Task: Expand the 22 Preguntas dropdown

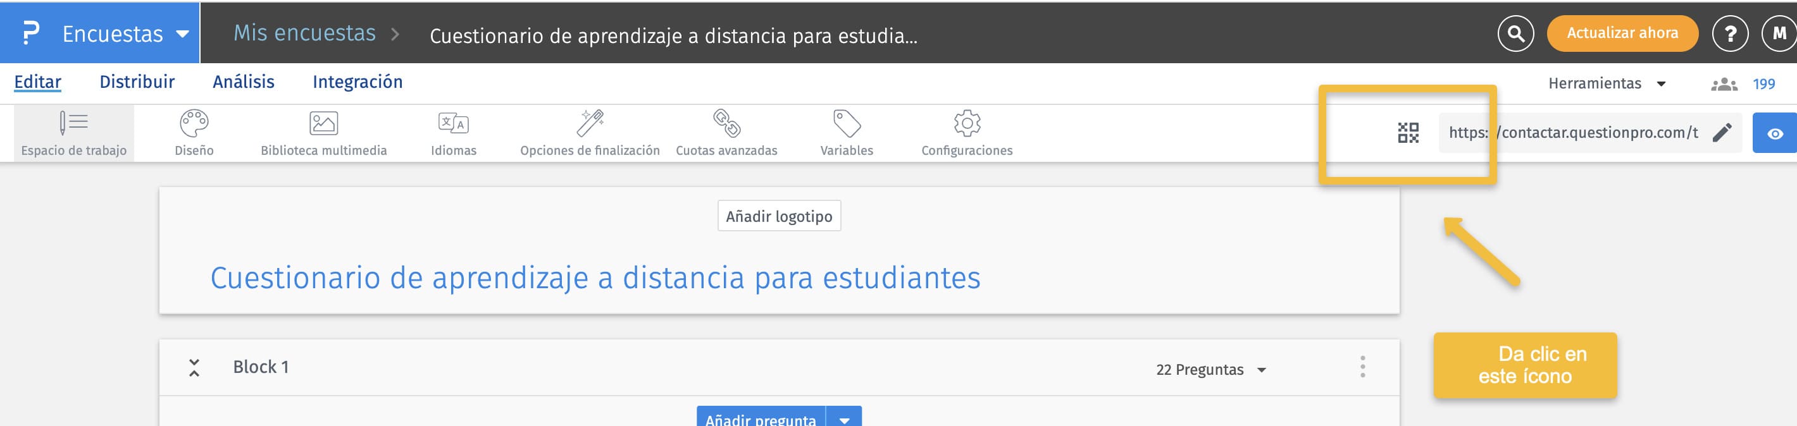Action: [1210, 370]
